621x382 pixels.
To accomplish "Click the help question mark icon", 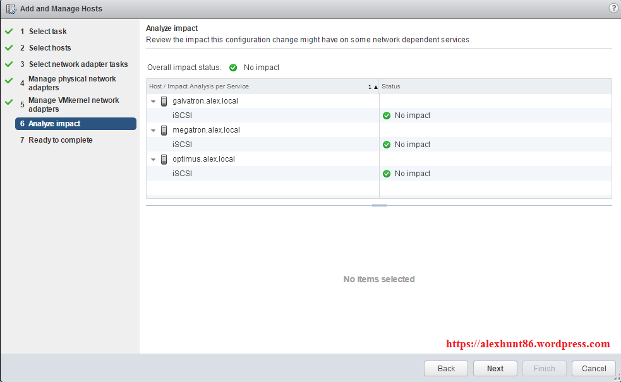I will click(x=613, y=8).
